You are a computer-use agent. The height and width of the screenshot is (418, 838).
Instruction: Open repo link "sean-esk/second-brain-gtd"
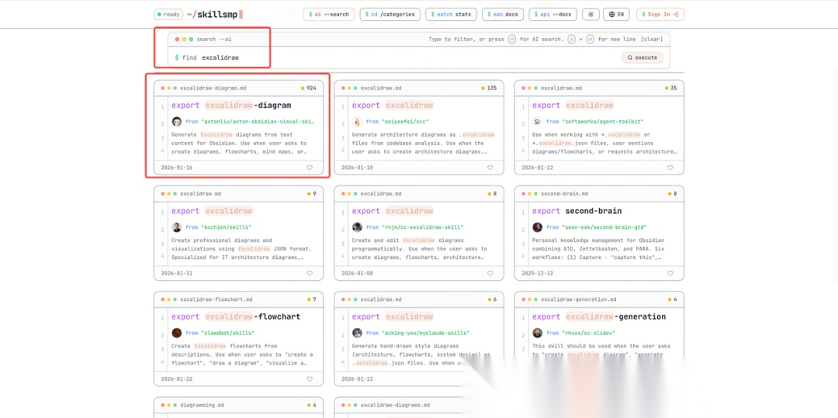606,227
